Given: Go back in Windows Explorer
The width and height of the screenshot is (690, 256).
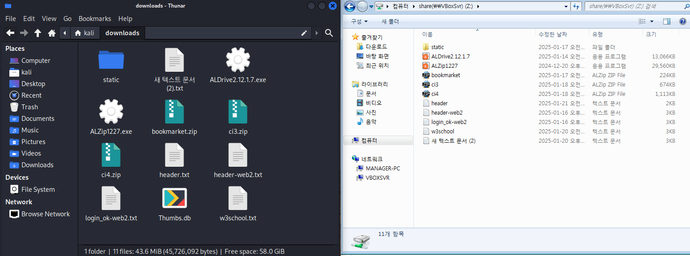Looking at the screenshot, I should [x=351, y=6].
